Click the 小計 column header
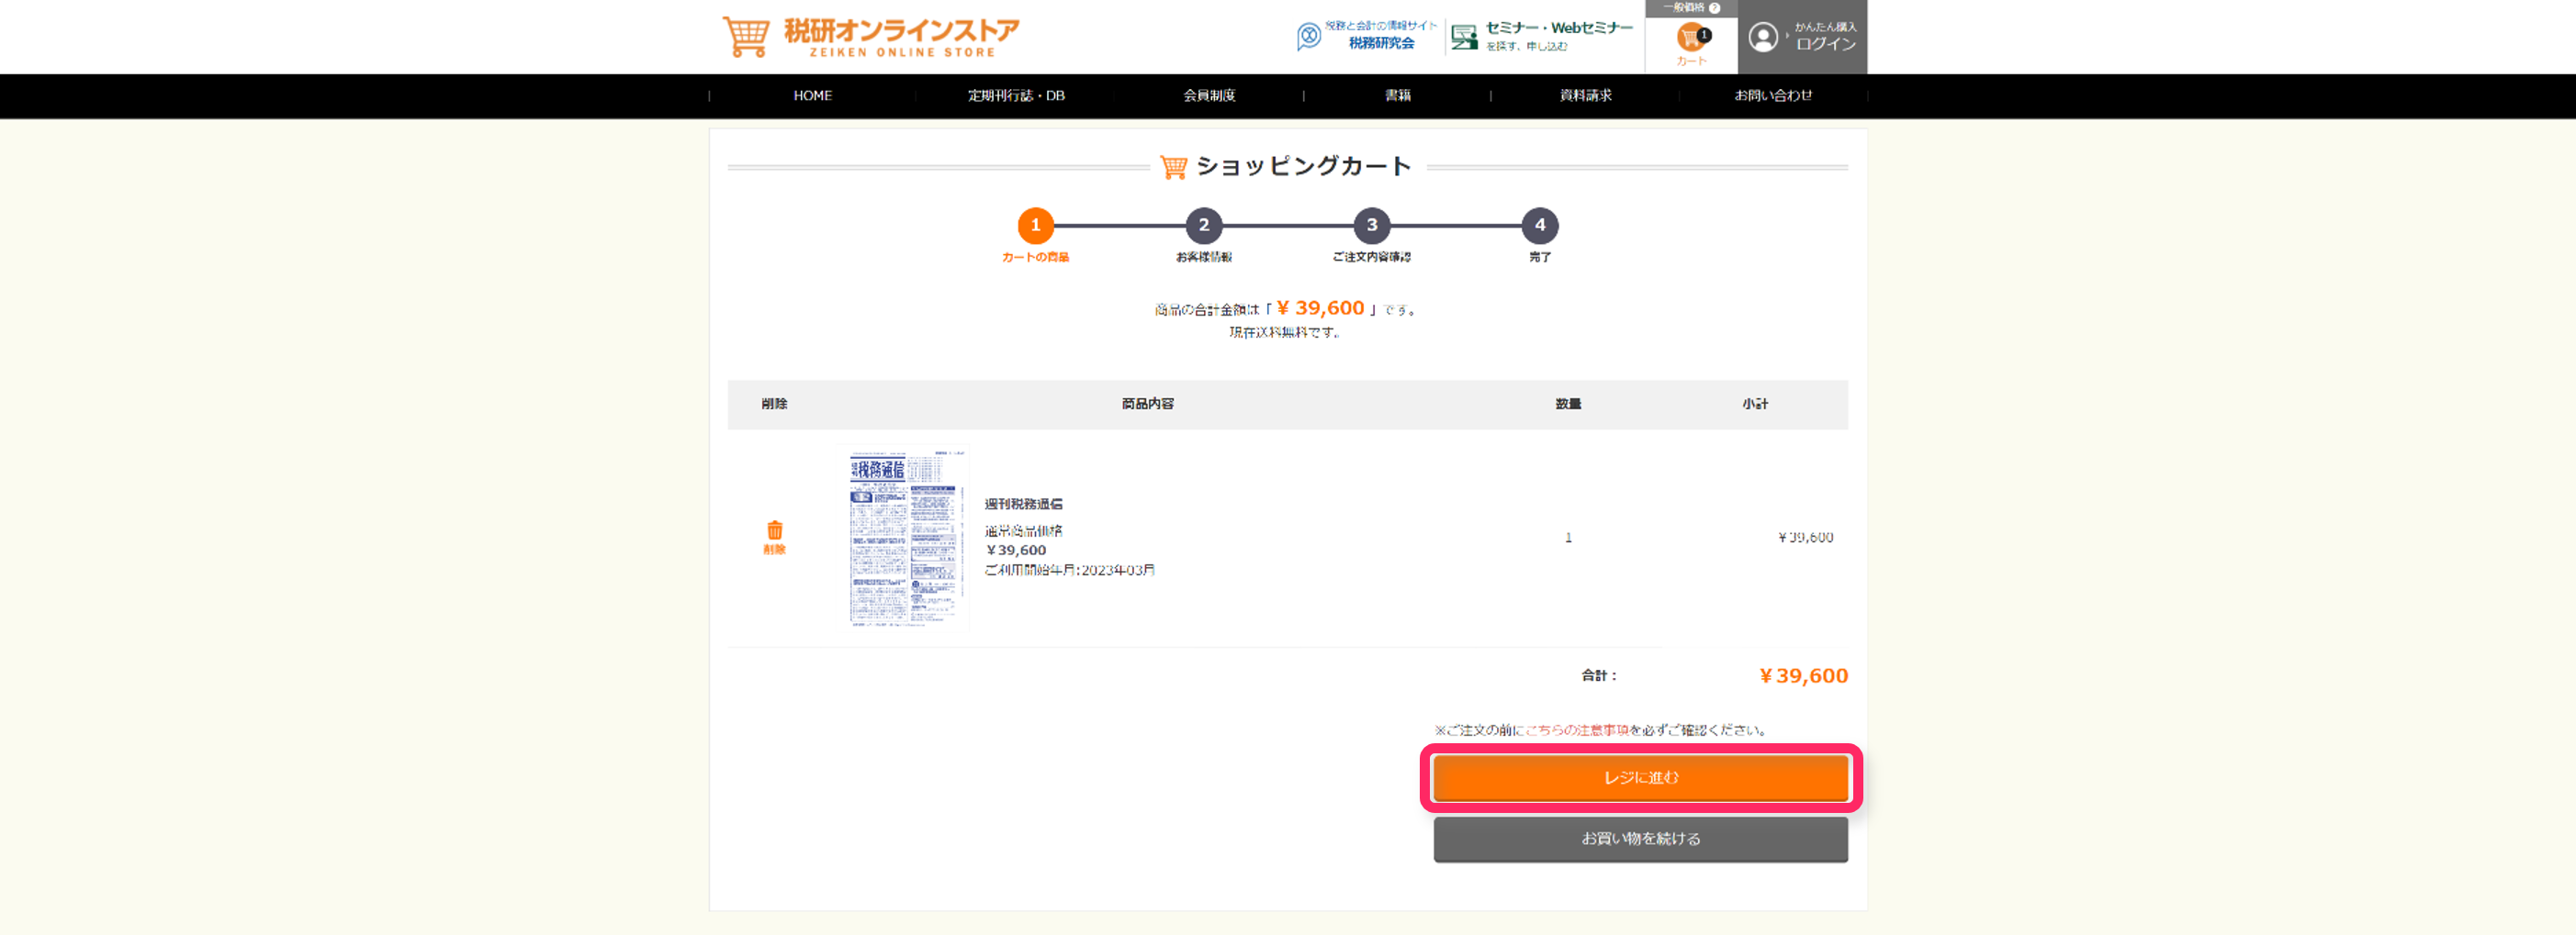 tap(1755, 405)
